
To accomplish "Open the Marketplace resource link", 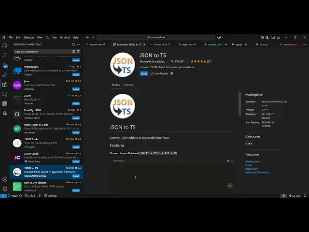I will (253, 161).
